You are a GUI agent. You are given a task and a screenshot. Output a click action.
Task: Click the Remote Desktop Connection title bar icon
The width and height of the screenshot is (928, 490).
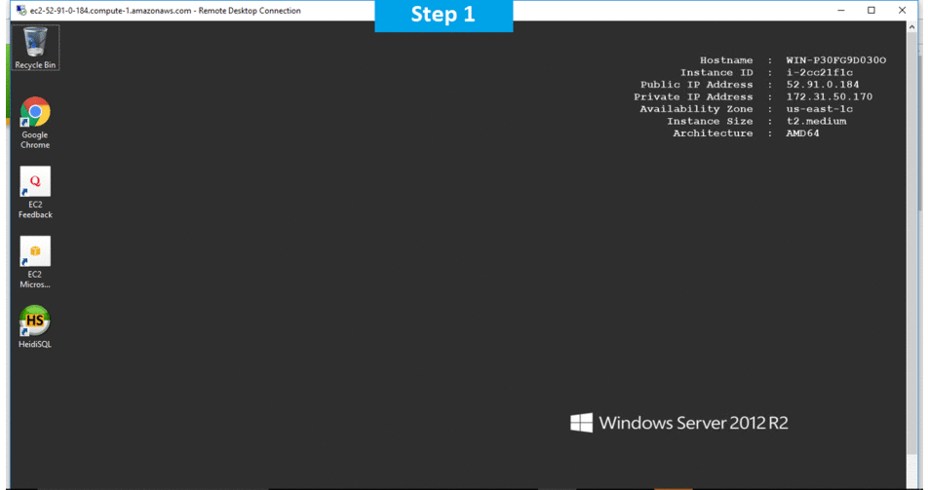coord(19,11)
